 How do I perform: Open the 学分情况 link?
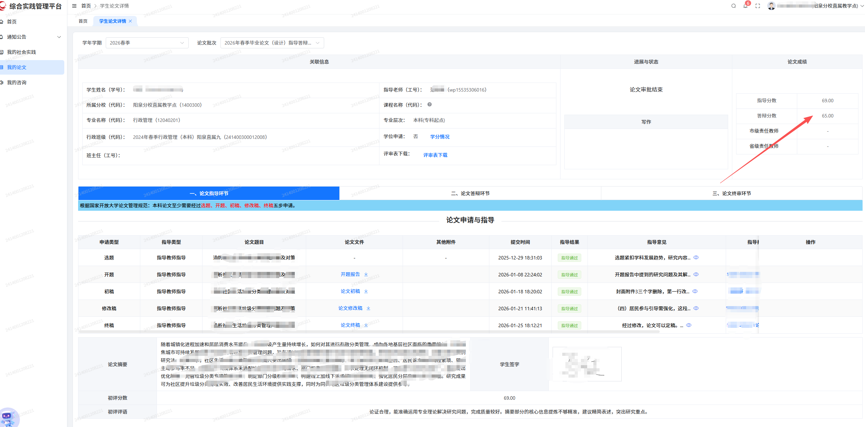point(440,137)
